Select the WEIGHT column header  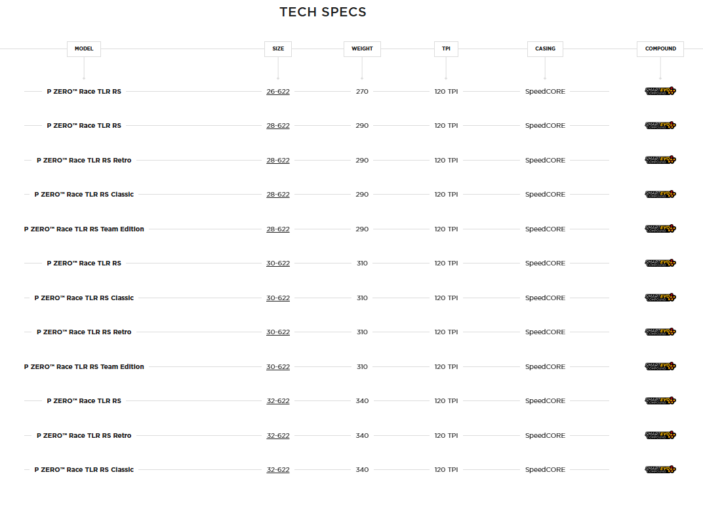tap(362, 49)
